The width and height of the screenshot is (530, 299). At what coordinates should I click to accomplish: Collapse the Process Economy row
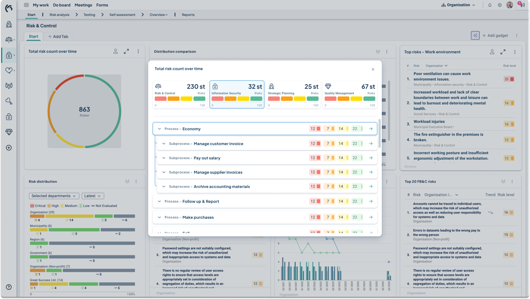[x=159, y=129]
